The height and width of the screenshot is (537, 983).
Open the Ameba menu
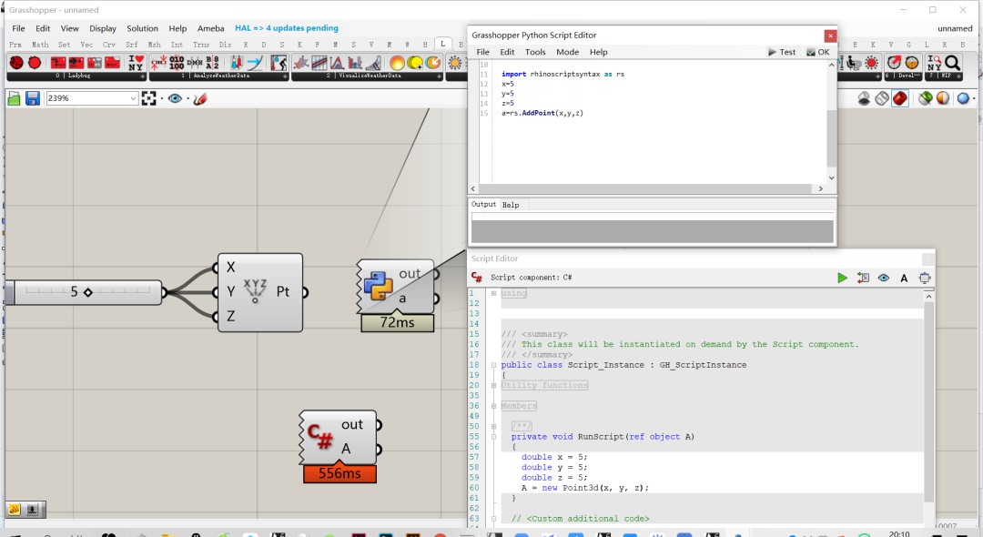pos(210,28)
